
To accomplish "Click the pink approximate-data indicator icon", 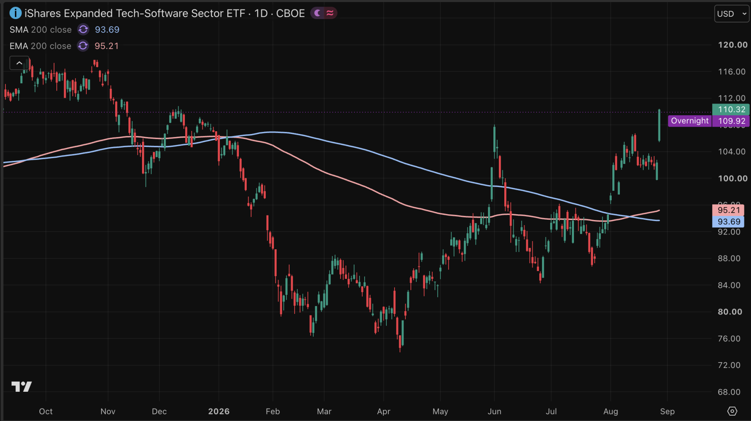I will pos(330,13).
